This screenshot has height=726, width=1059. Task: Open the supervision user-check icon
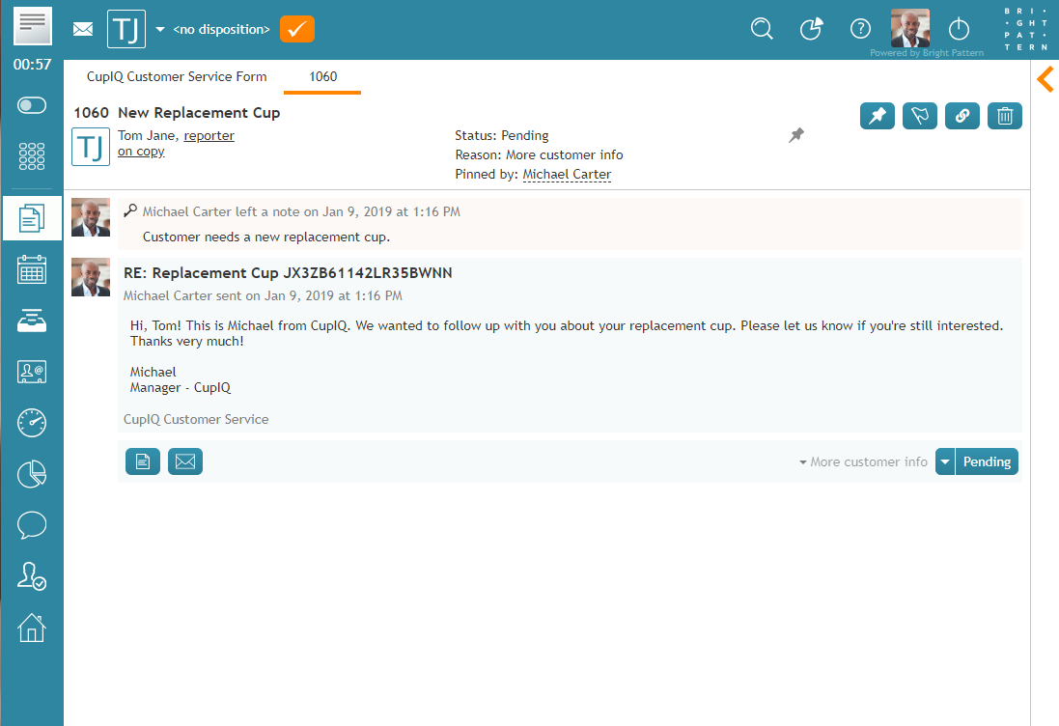pos(32,576)
